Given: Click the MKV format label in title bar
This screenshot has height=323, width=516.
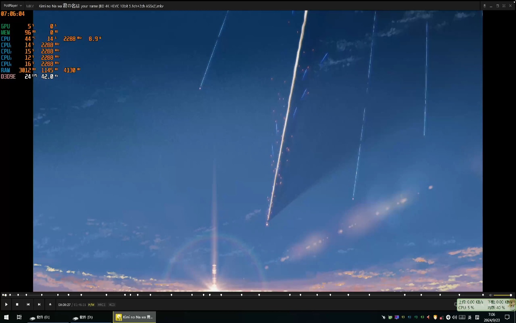Looking at the screenshot, I should pyautogui.click(x=30, y=6).
